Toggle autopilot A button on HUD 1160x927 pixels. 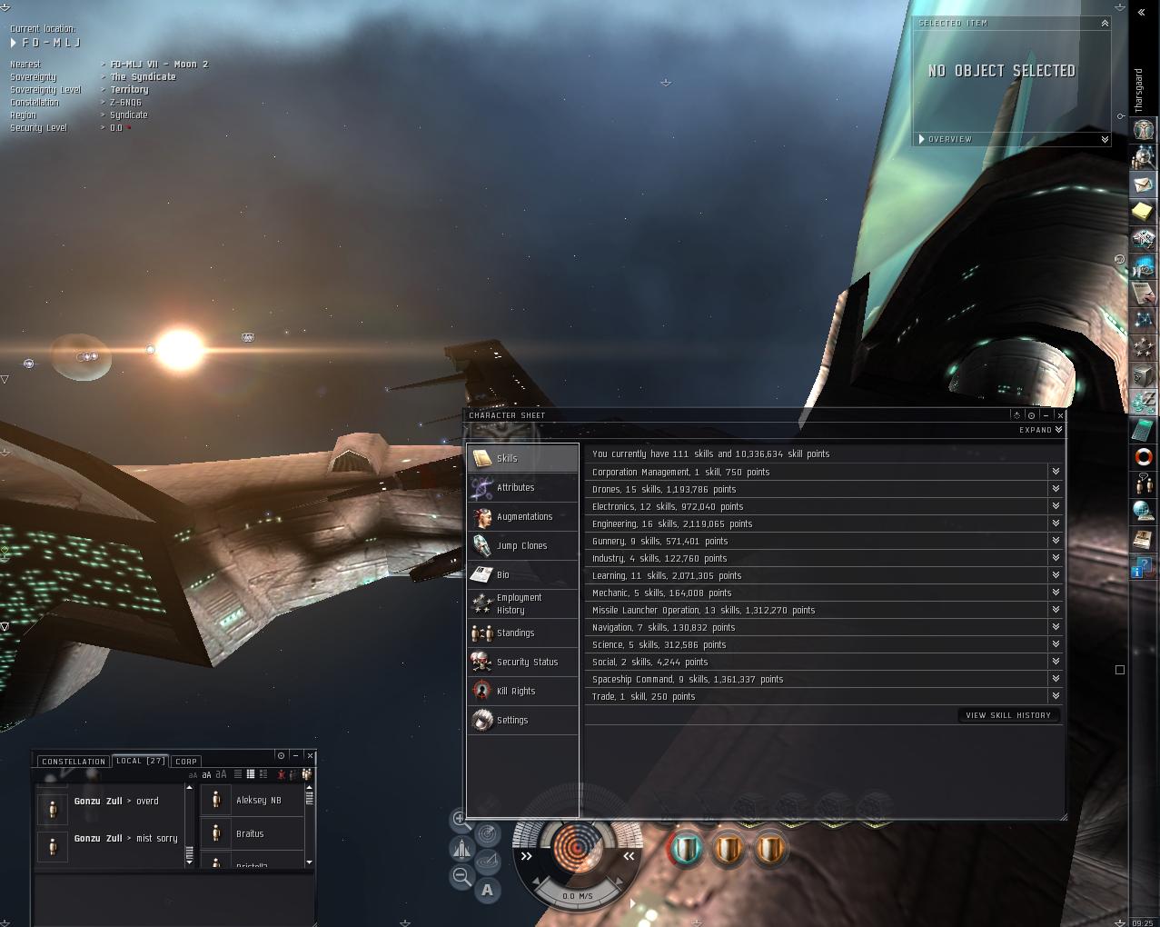pos(488,891)
